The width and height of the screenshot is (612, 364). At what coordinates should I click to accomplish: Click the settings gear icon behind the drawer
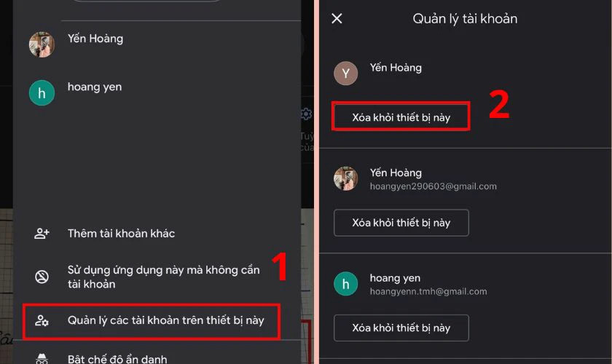coord(306,114)
